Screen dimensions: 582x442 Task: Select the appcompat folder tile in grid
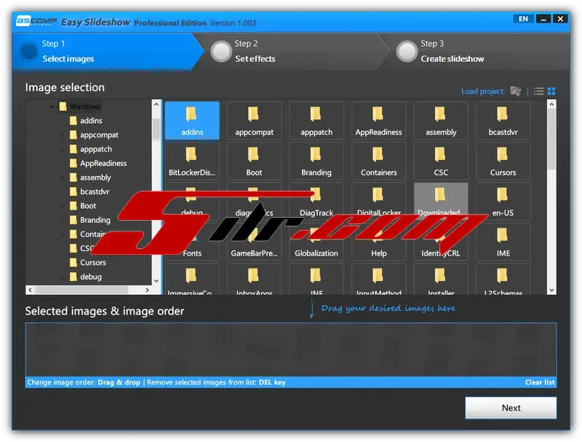(254, 121)
